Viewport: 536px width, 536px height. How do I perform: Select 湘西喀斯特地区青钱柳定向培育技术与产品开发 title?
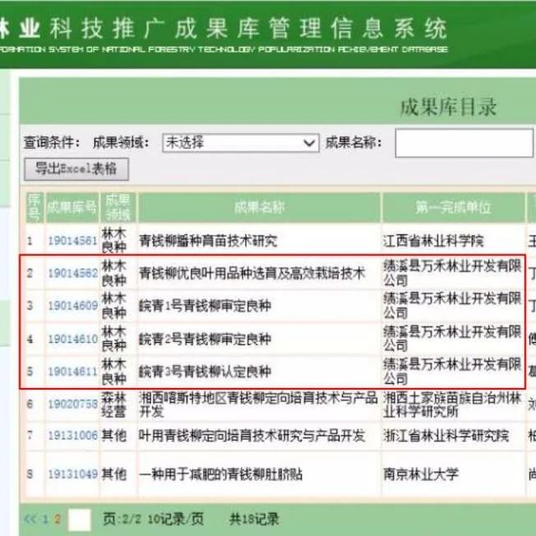(258, 405)
